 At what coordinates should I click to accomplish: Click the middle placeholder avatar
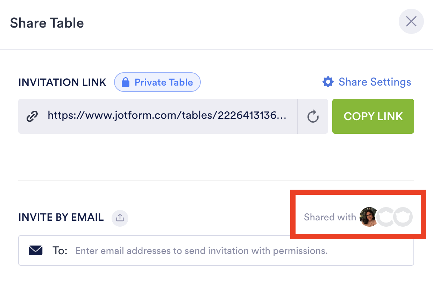point(386,217)
